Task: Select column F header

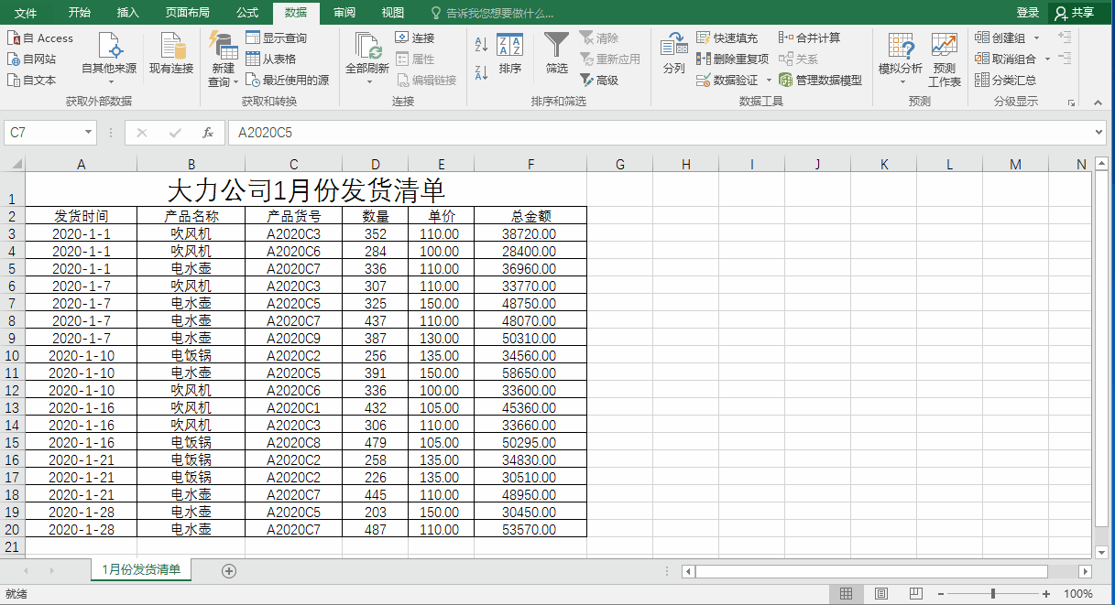Action: (x=530, y=165)
